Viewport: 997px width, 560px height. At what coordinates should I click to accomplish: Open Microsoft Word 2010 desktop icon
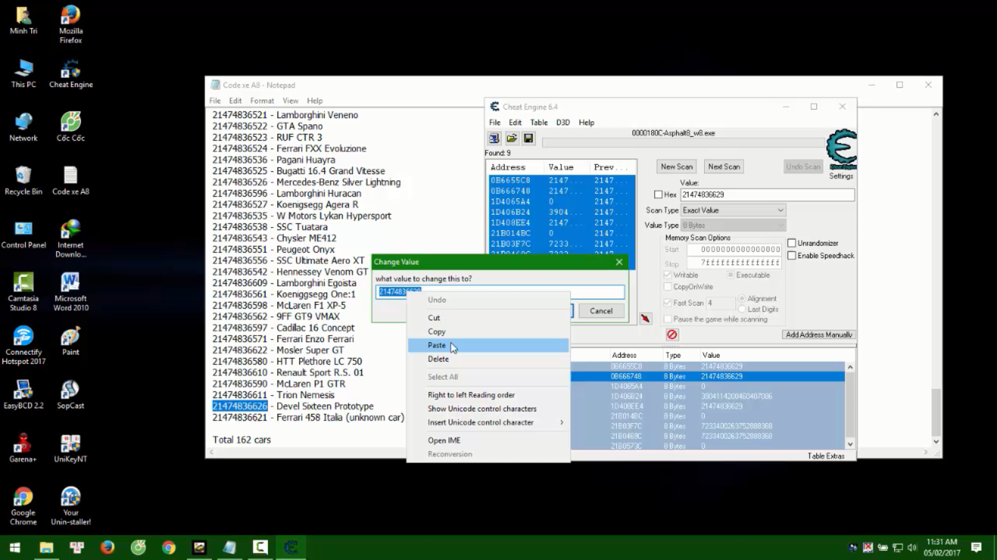70,292
